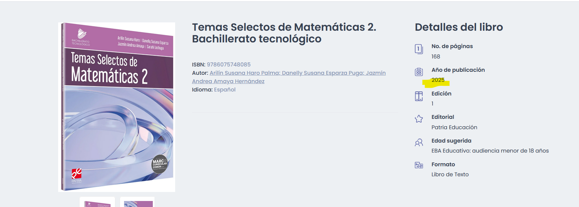
Task: Click the Español language link
Action: [225, 89]
